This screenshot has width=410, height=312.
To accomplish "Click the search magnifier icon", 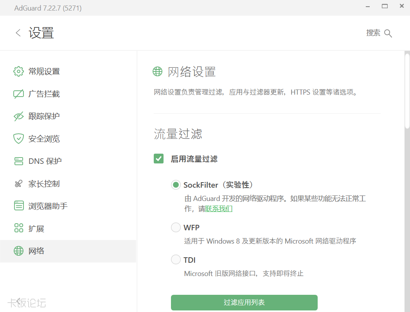I will coord(388,34).
